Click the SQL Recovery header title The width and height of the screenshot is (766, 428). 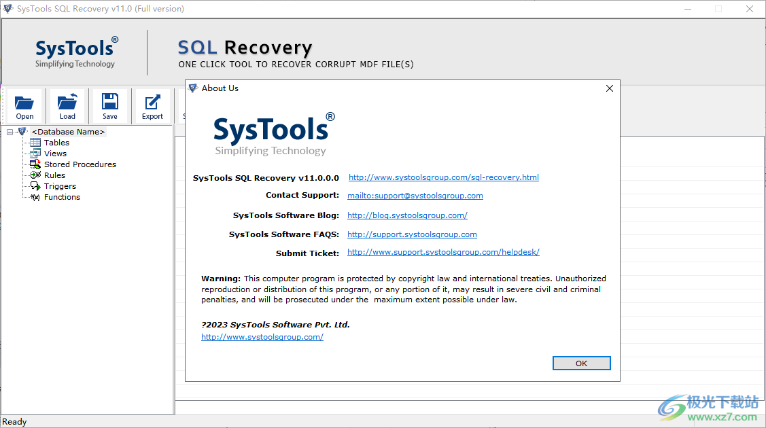[x=245, y=48]
